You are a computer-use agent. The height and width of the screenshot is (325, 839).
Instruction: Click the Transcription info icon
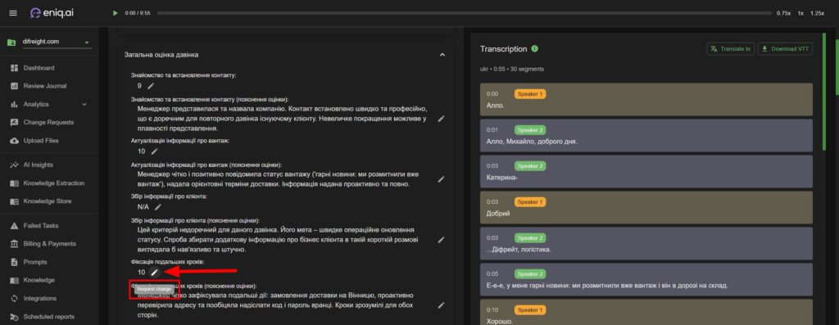tap(534, 48)
